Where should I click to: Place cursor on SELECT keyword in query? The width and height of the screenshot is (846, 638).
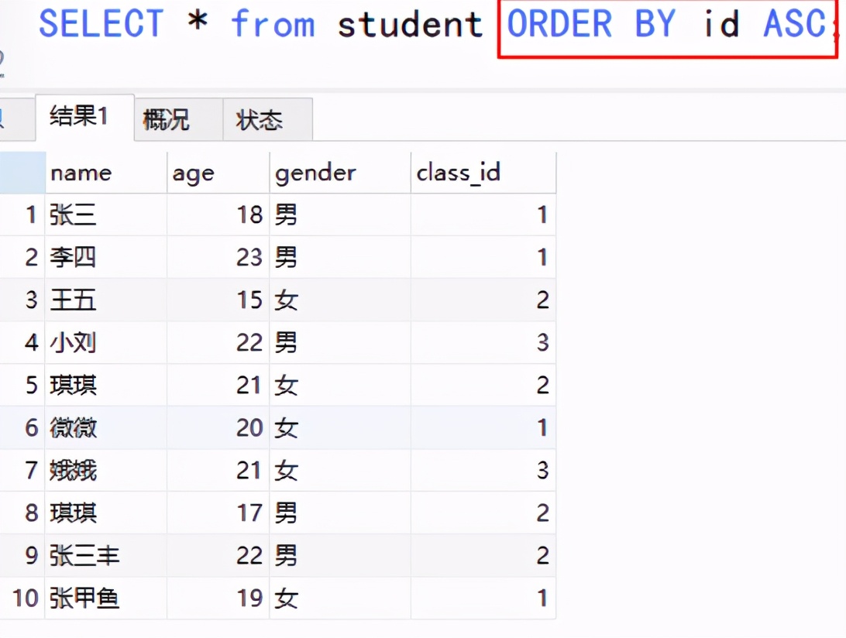coord(101,24)
